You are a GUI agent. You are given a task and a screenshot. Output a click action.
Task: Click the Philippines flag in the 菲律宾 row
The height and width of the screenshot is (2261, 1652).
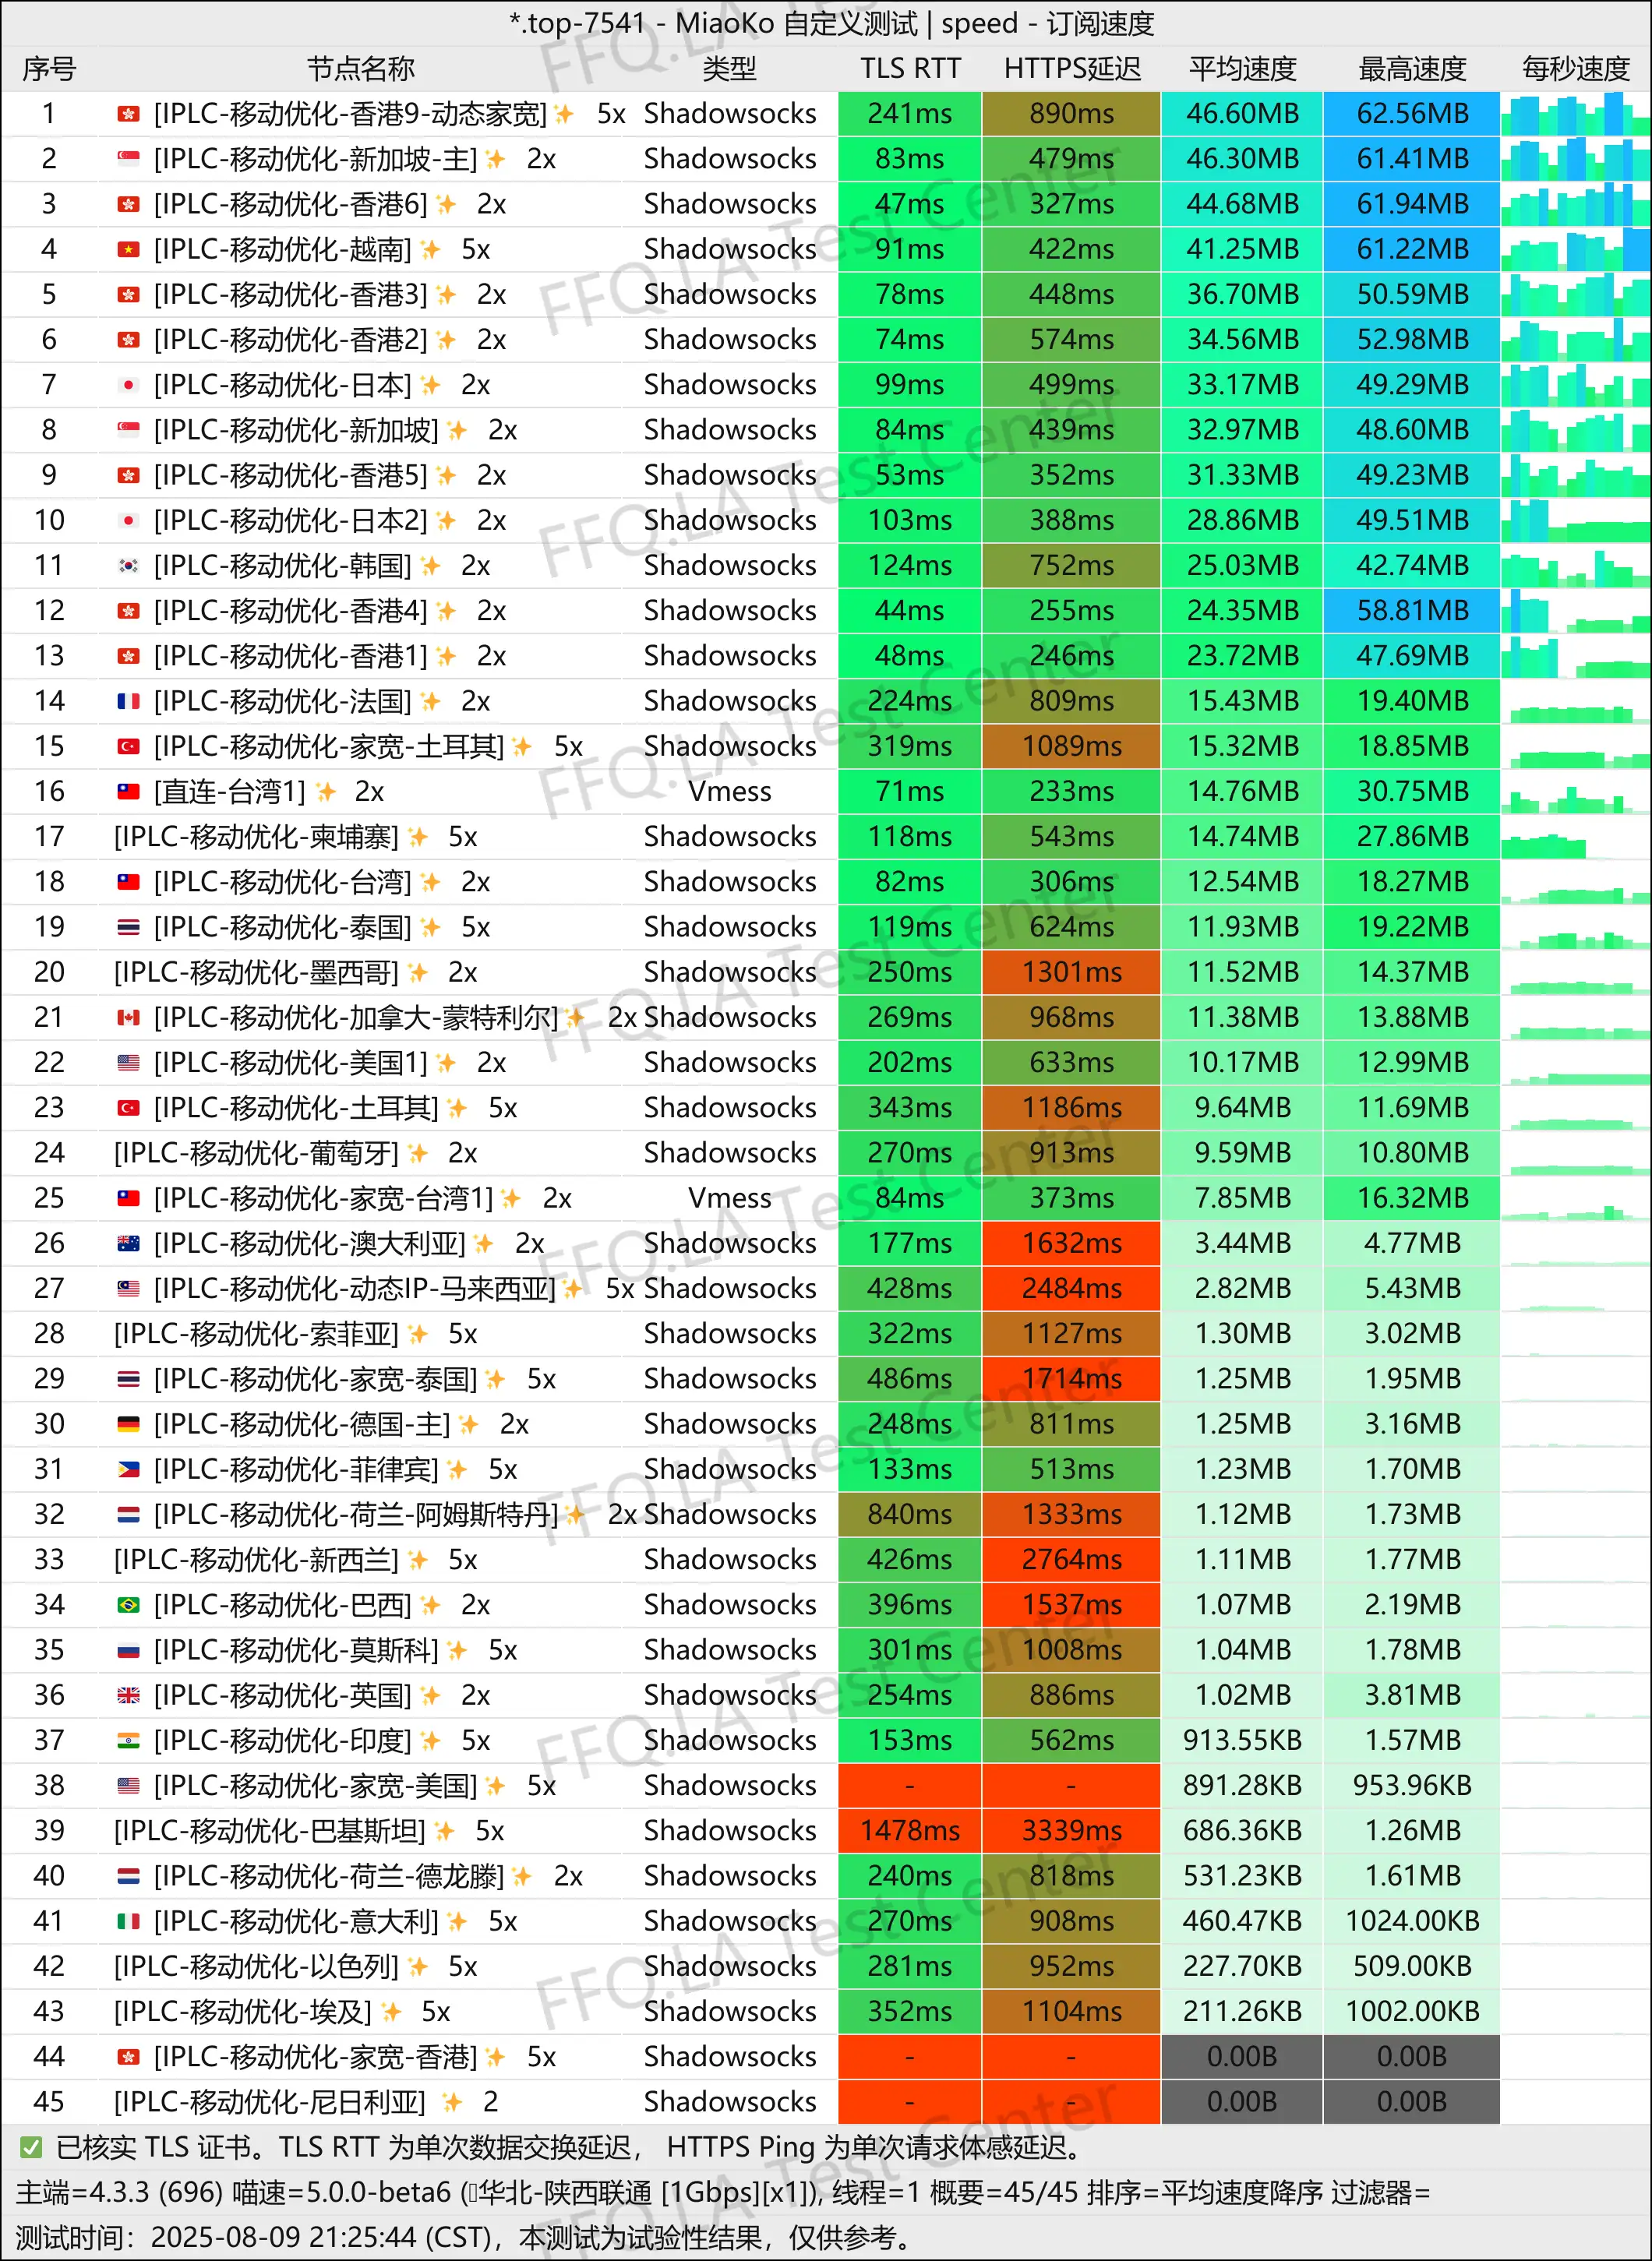pyautogui.click(x=128, y=1469)
